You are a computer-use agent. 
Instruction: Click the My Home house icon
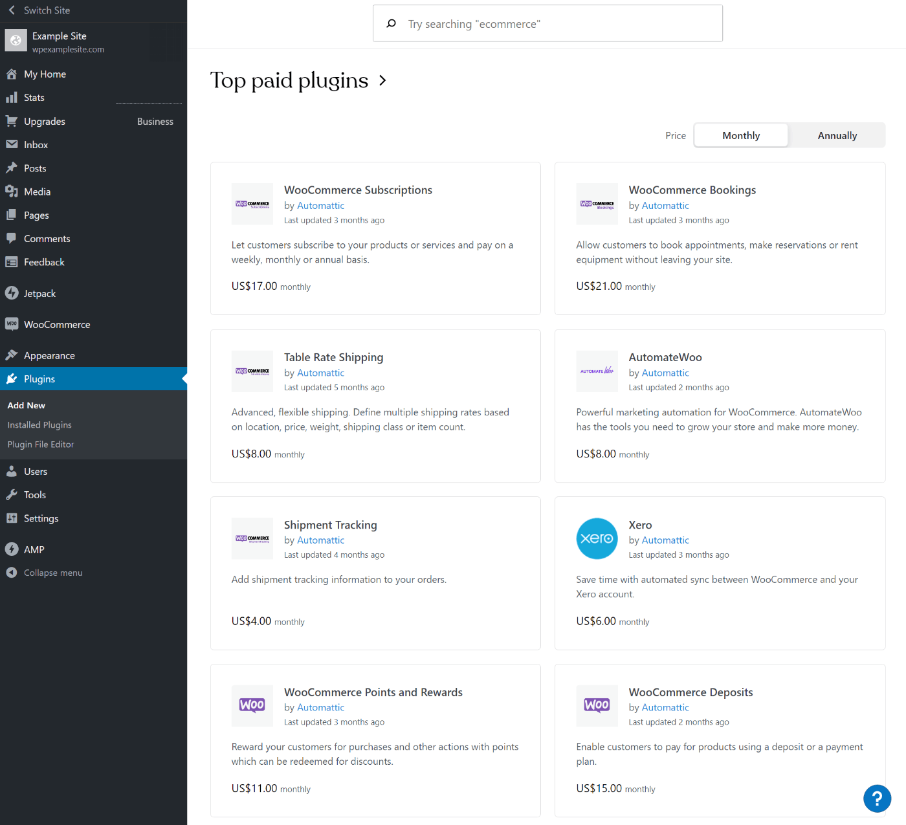12,74
